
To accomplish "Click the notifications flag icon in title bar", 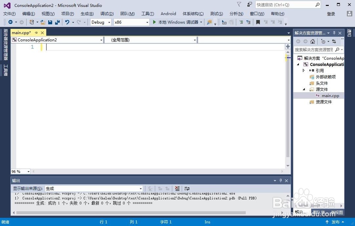I will pyautogui.click(x=239, y=5).
